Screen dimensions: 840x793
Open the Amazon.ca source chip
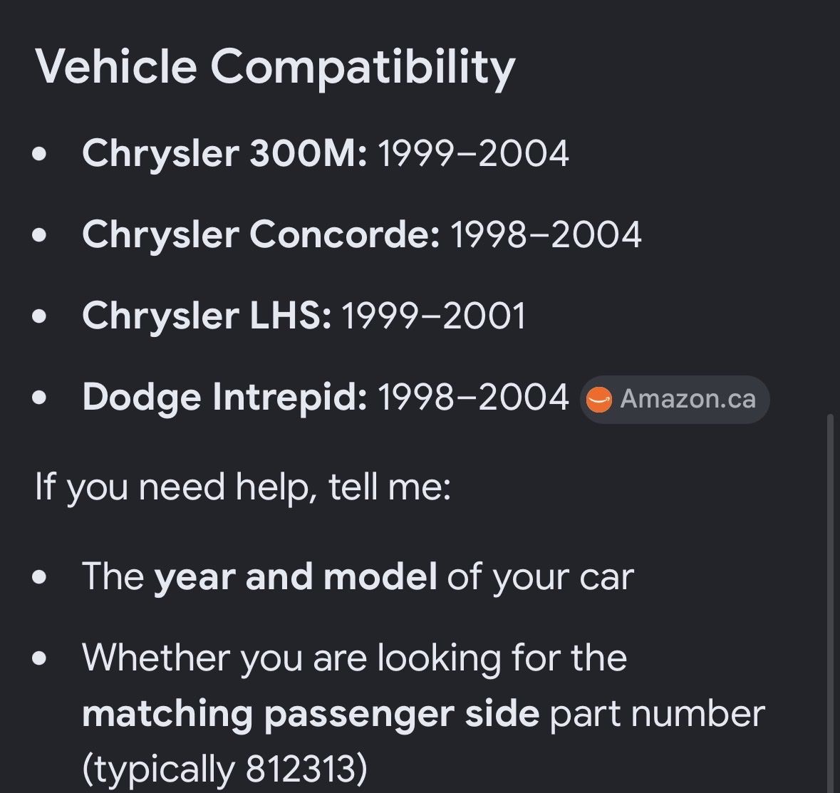pyautogui.click(x=675, y=399)
